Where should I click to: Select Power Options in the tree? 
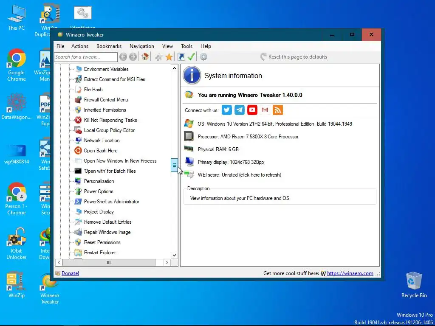(x=99, y=191)
